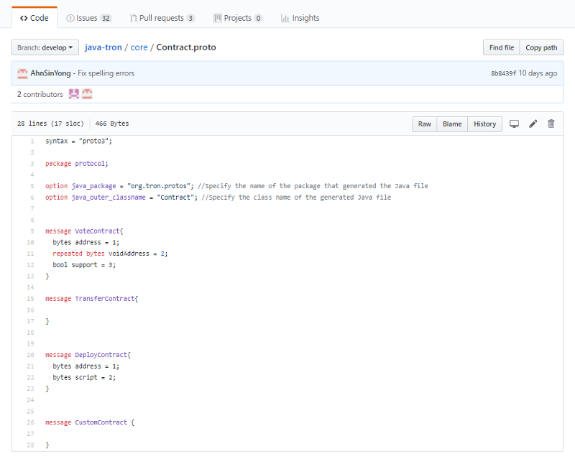Viewport: 575px width, 459px height.
Task: Click the voidAddress field line
Action: (x=110, y=254)
